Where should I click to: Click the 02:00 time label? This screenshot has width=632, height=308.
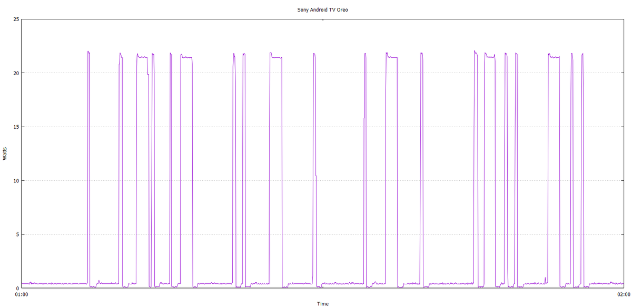click(624, 295)
